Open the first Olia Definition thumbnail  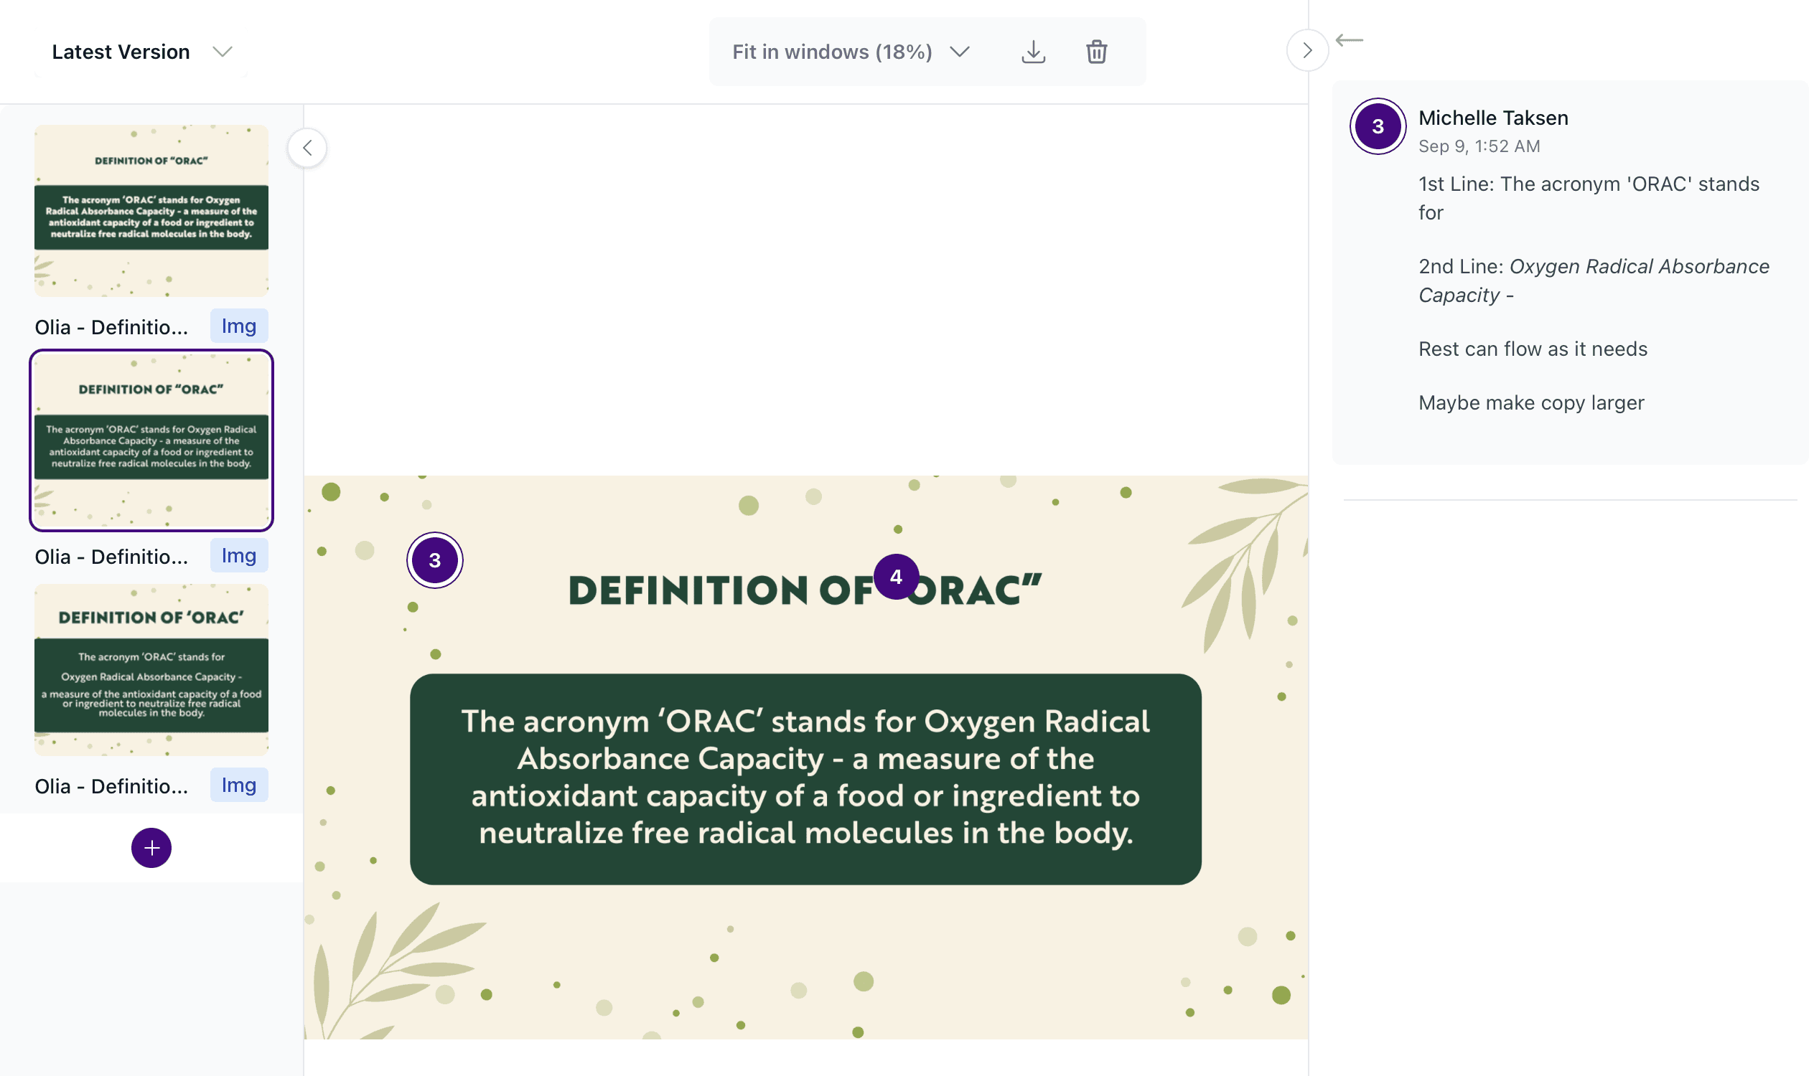click(151, 211)
